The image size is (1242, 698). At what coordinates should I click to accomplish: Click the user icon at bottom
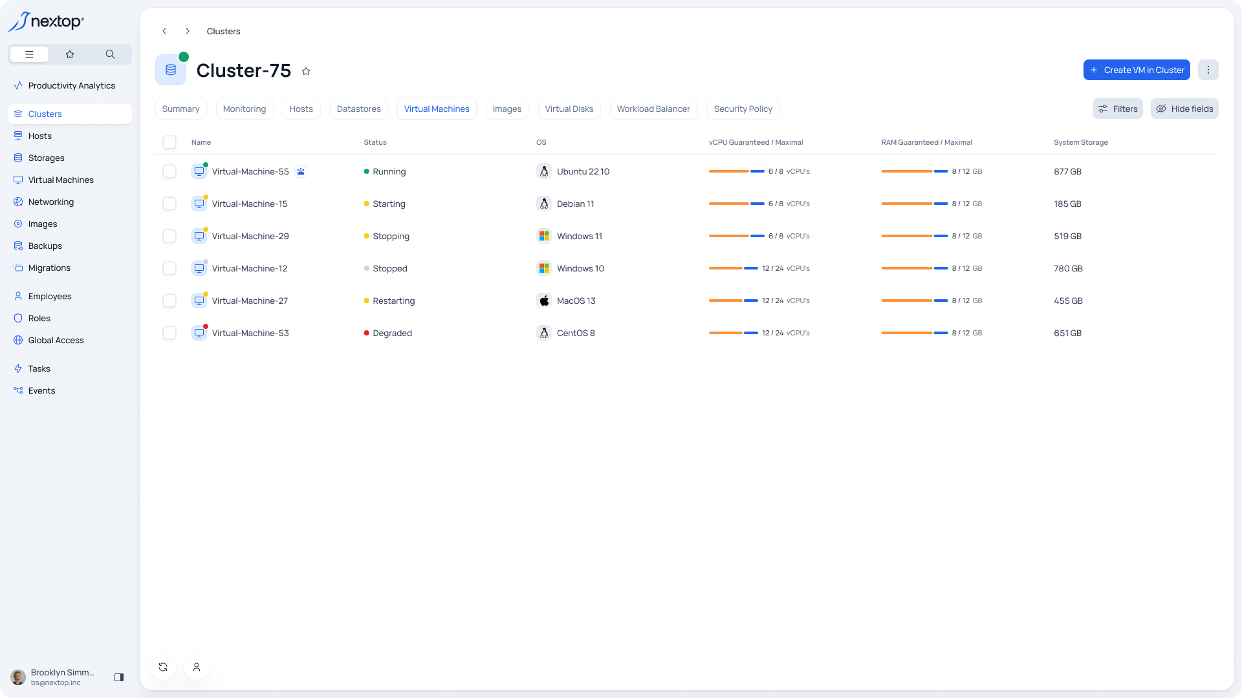[x=197, y=667]
